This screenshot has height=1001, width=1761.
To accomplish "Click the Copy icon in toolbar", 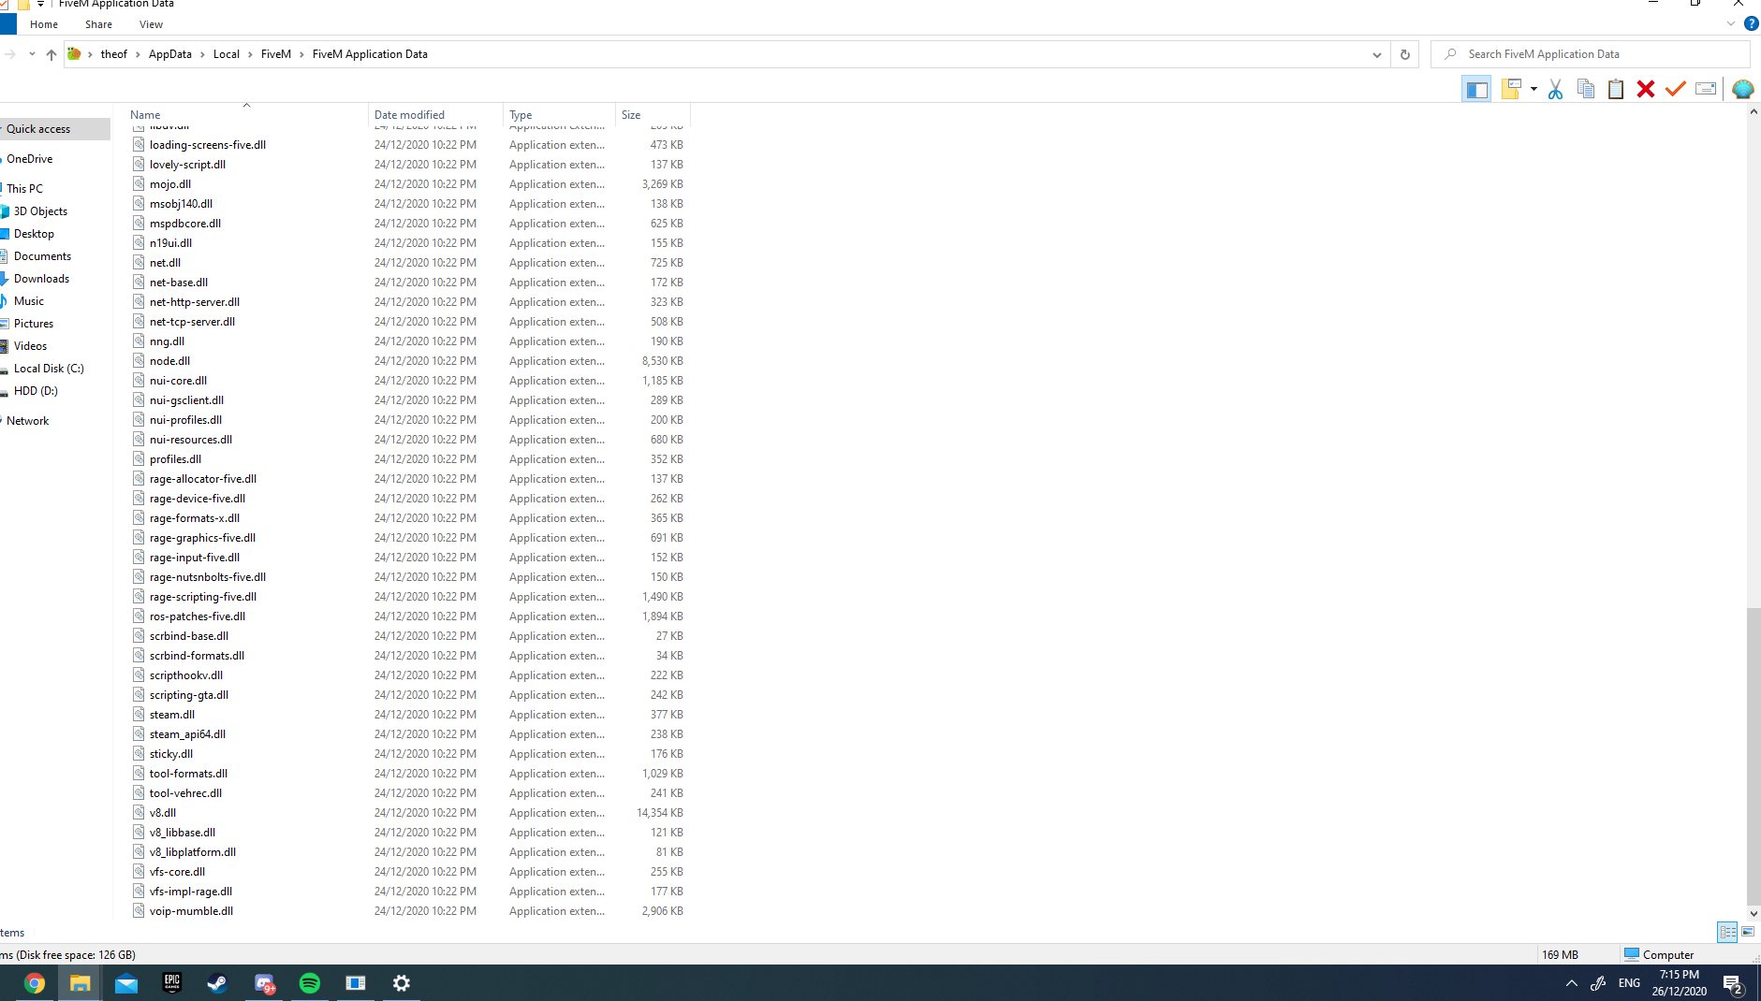I will [x=1585, y=89].
